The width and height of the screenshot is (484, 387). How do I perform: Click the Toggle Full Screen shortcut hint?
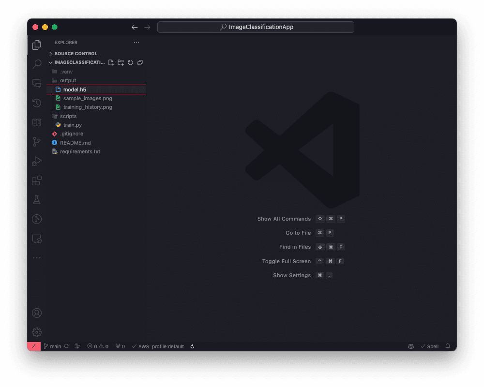(x=303, y=261)
